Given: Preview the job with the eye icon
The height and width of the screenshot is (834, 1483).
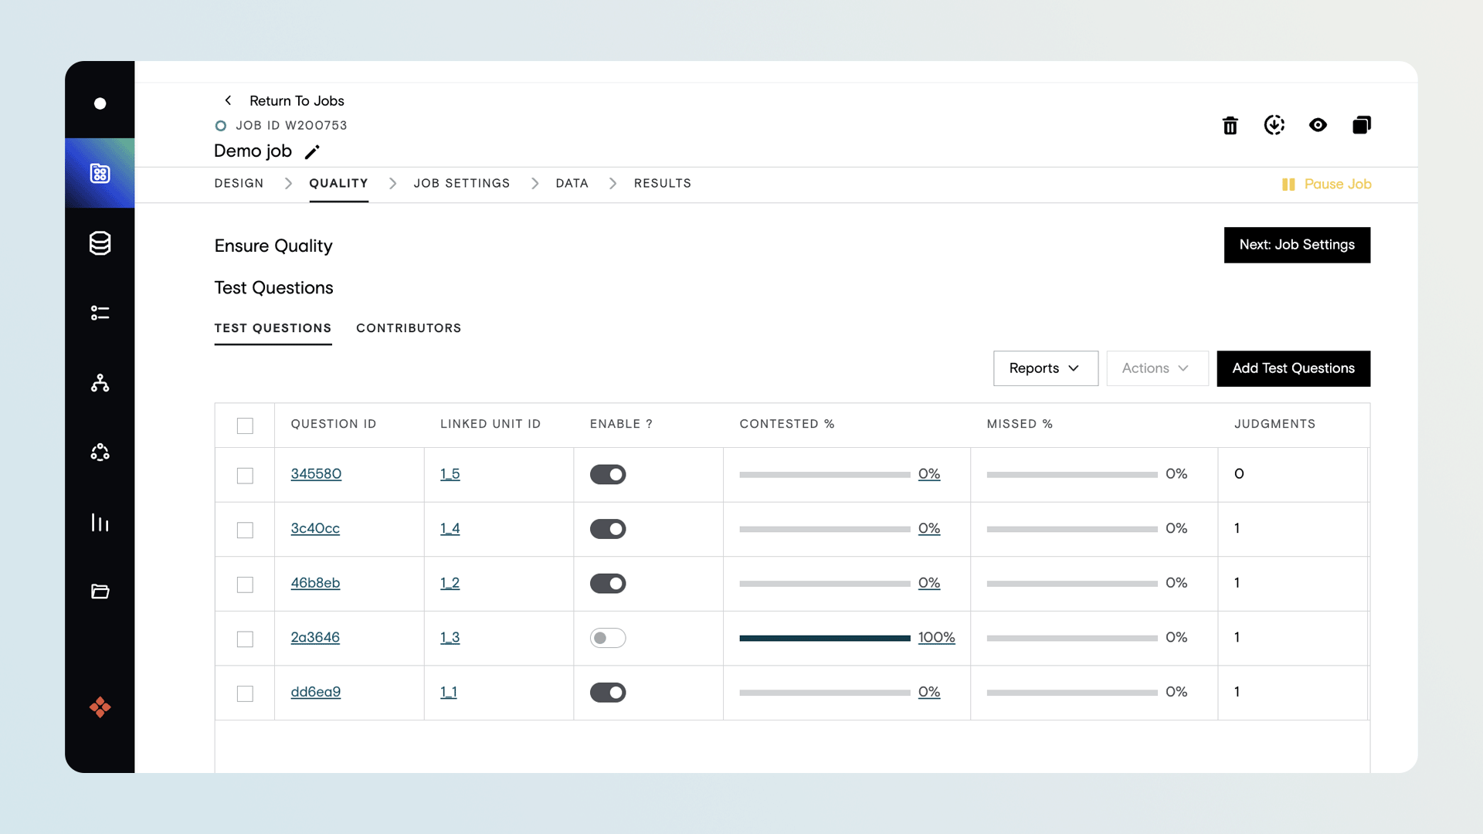Looking at the screenshot, I should tap(1318, 125).
